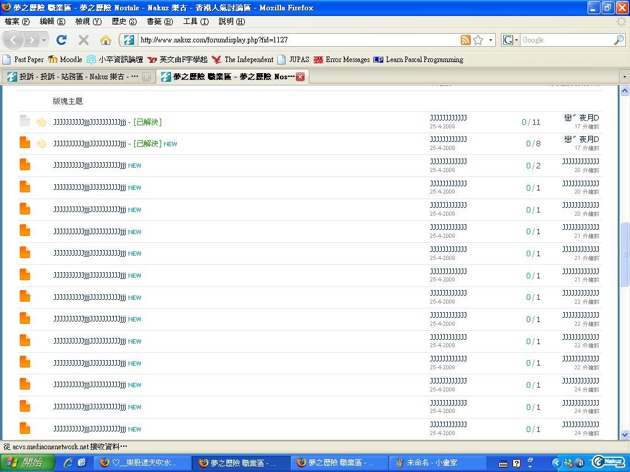
Task: Switch to 樂股遮天吹水 Firefox taskbar window
Action: coord(142,463)
